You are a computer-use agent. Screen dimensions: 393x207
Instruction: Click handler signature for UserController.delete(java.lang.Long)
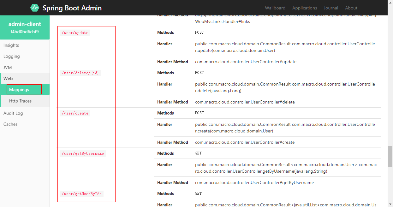click(x=285, y=87)
